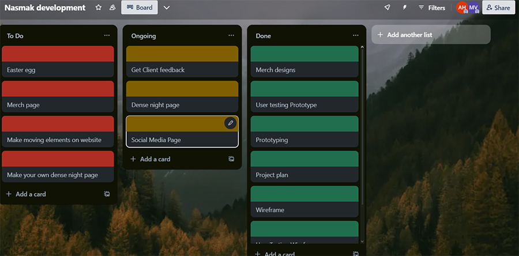This screenshot has width=519, height=256.
Task: Click the Share button
Action: coord(498,7)
